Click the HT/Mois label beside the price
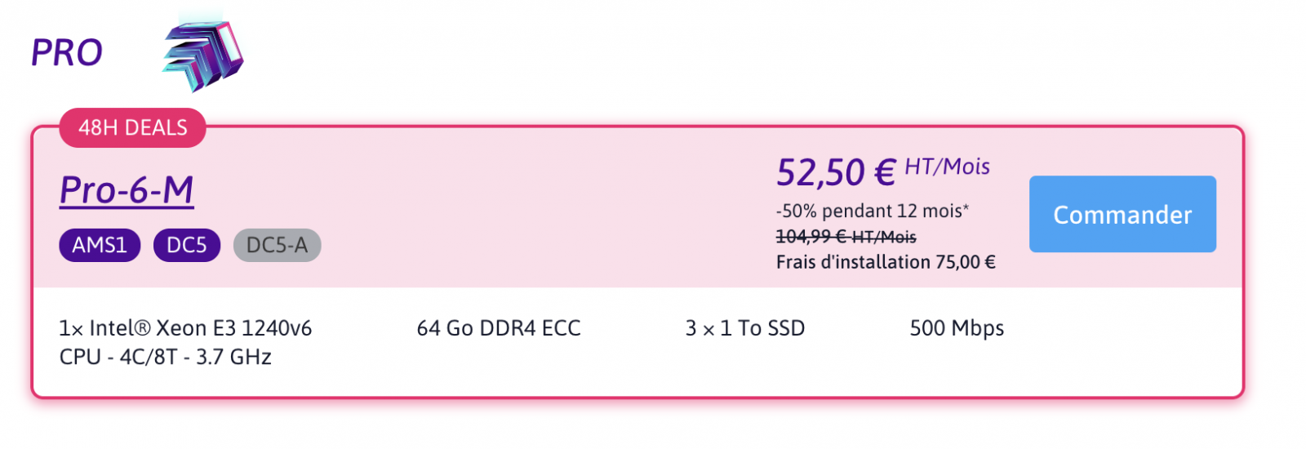The height and width of the screenshot is (449, 1306). click(x=947, y=167)
